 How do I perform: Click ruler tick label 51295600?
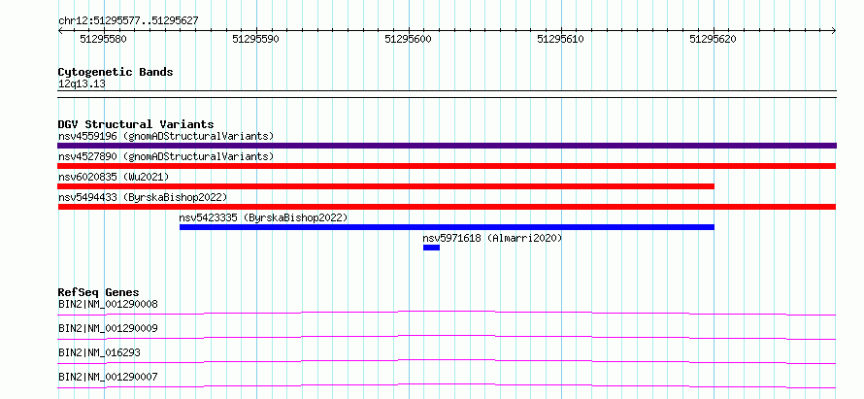pos(409,39)
